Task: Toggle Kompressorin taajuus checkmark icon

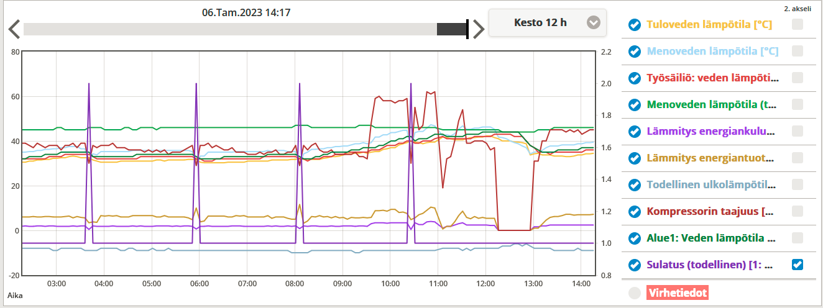Action: 635,212
